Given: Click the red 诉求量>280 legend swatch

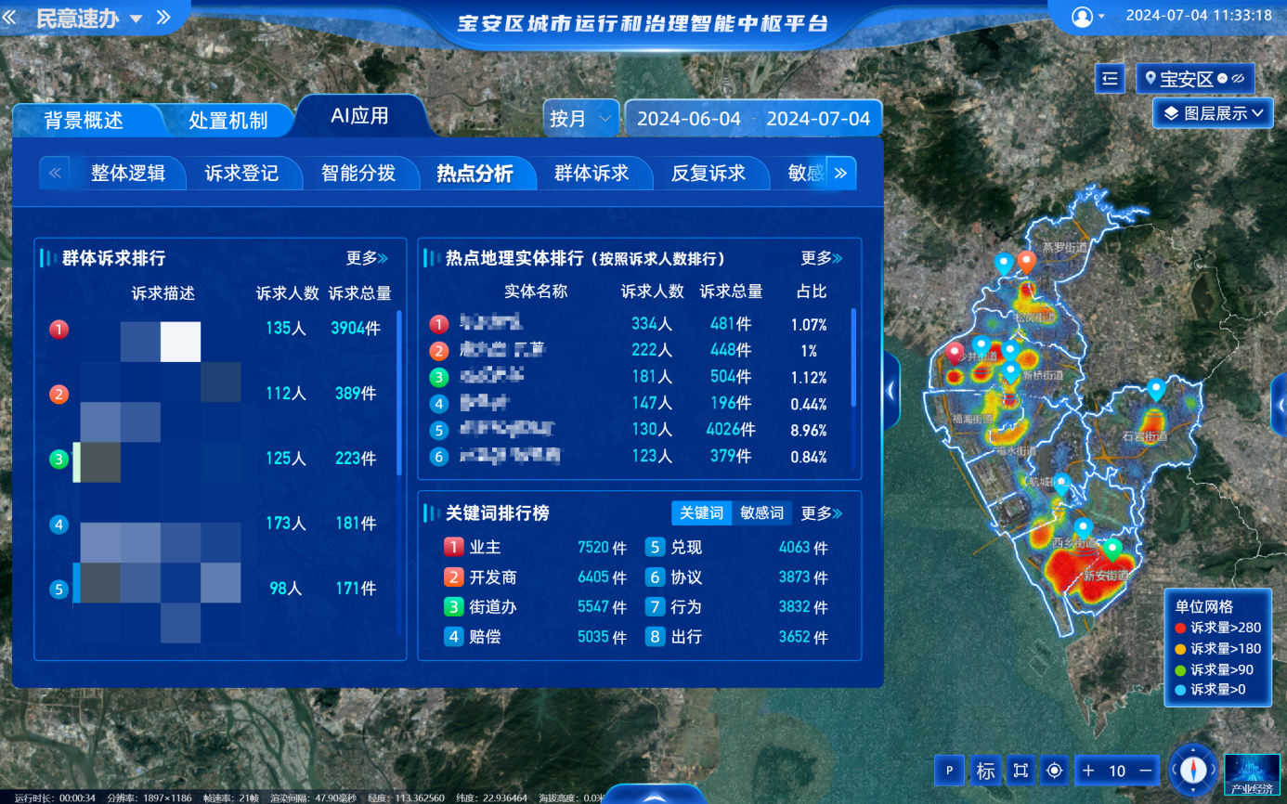Looking at the screenshot, I should [1180, 628].
